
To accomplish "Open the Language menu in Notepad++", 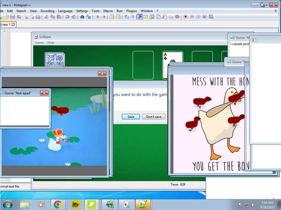I will 65,11.
